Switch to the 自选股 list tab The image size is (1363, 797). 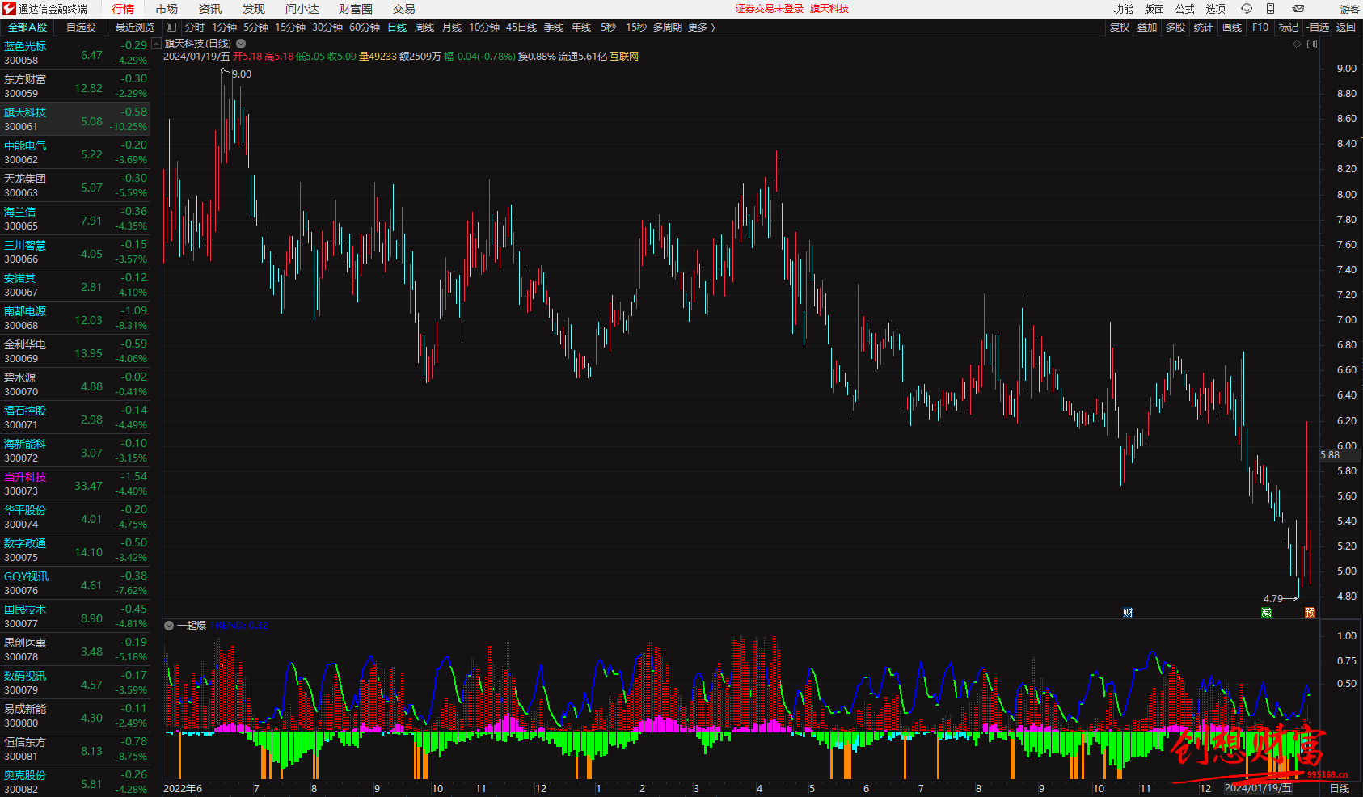pos(81,27)
